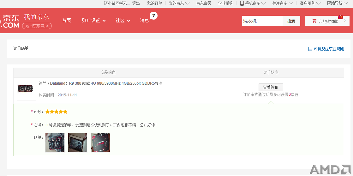353x176 pixels.
Task: Open the 消息 menu item
Action: [145, 21]
